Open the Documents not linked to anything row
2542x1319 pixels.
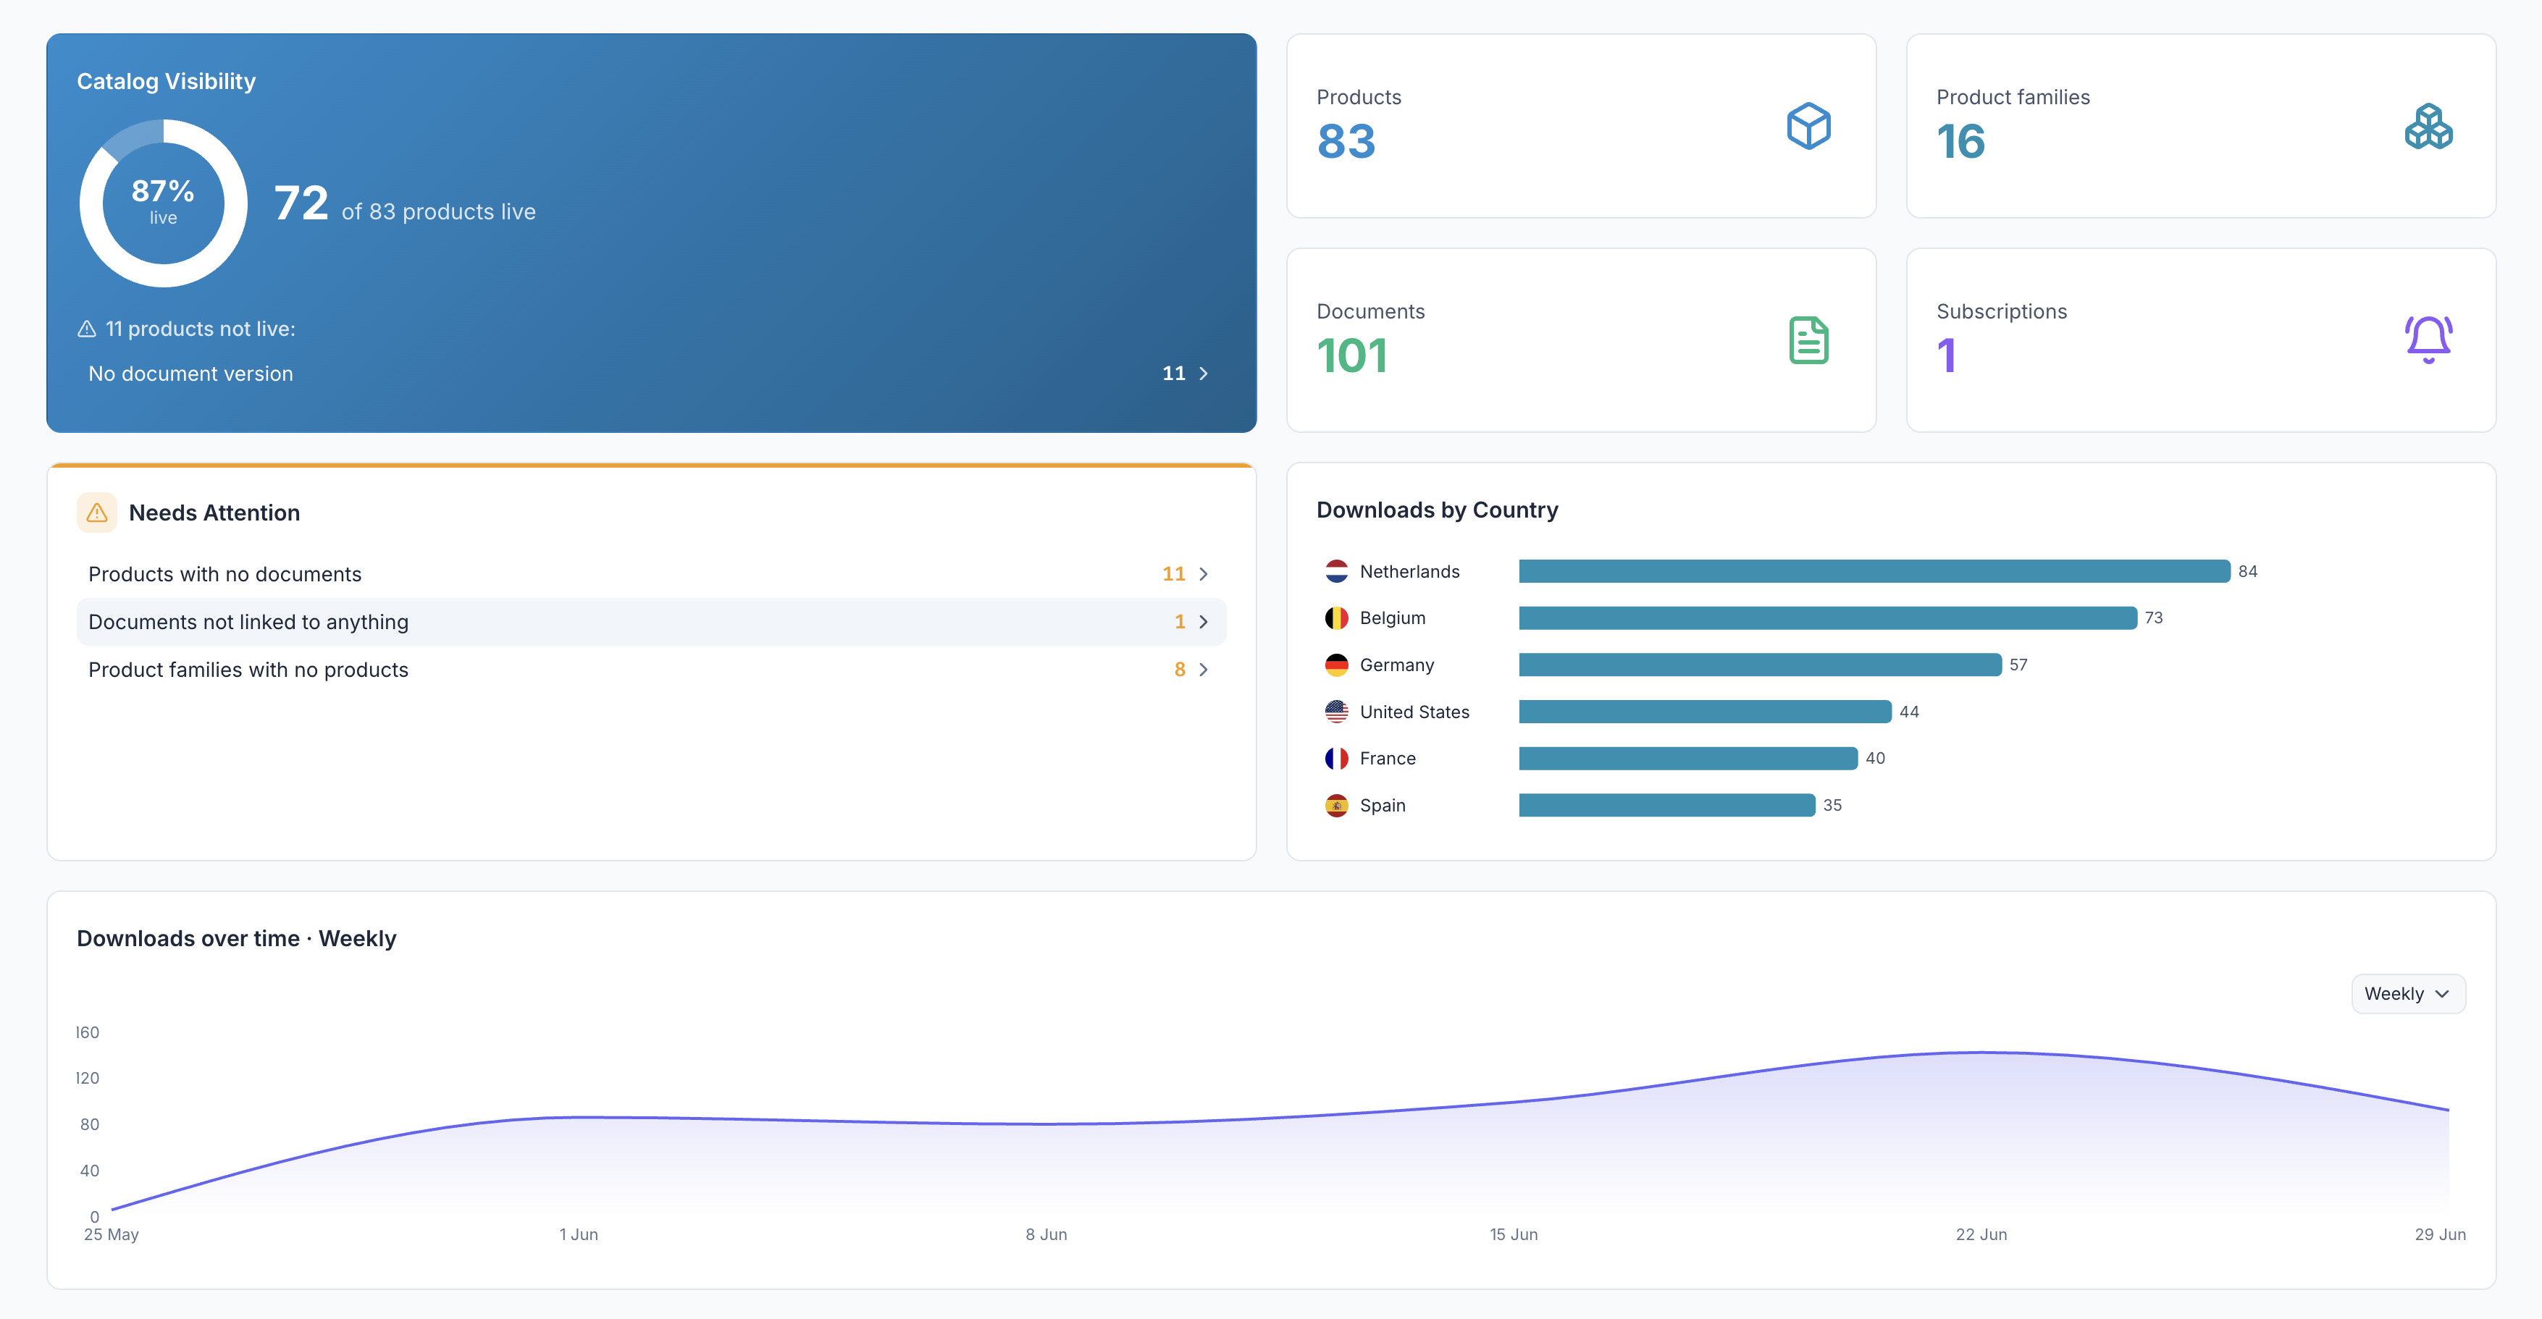(x=651, y=622)
